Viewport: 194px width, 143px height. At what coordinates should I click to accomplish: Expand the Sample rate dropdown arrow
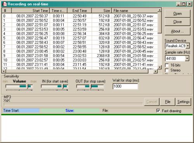tap(187, 58)
